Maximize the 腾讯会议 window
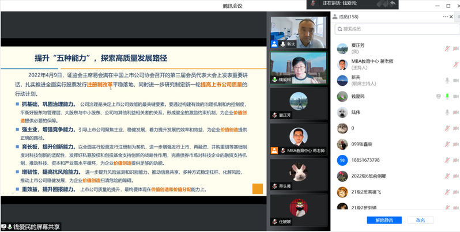Screen dimensions: 460x232 pyautogui.click(x=448, y=6)
